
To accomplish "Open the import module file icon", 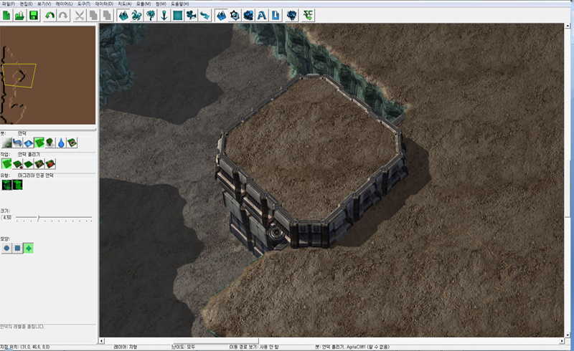I will [x=276, y=15].
